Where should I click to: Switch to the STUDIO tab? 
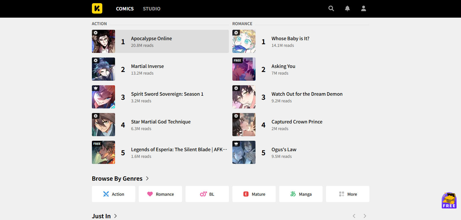(151, 9)
